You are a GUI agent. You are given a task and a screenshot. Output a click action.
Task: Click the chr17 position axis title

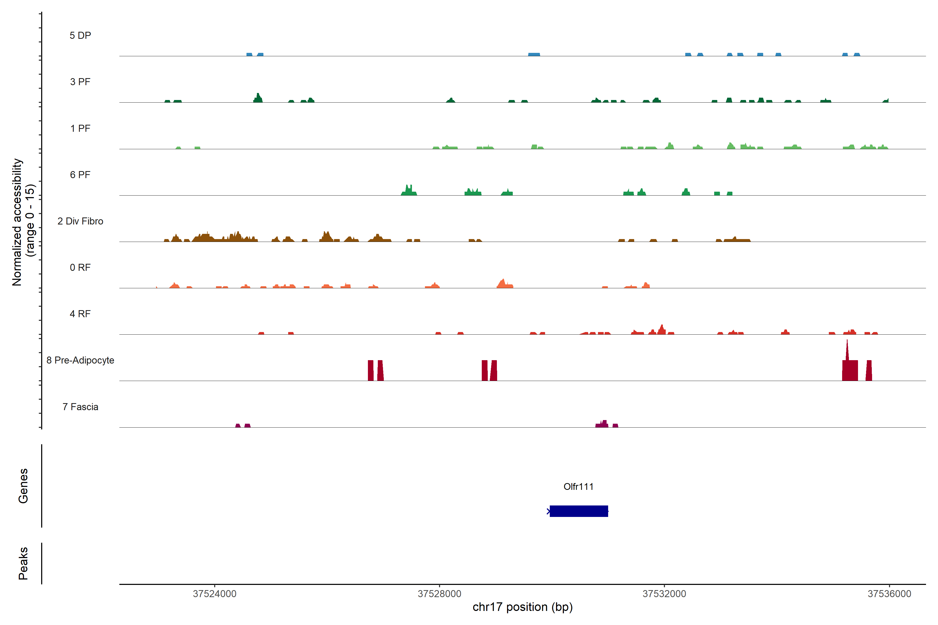coord(522,607)
